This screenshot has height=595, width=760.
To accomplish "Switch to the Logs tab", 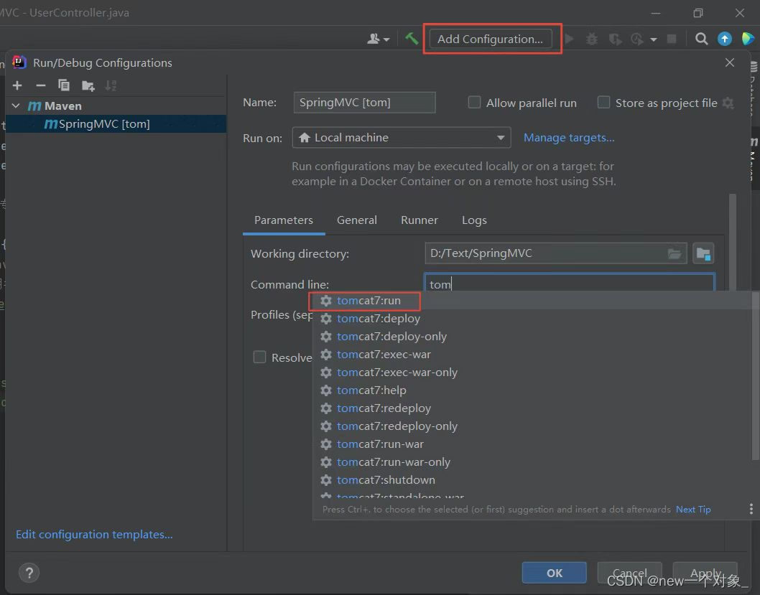I will pyautogui.click(x=474, y=220).
